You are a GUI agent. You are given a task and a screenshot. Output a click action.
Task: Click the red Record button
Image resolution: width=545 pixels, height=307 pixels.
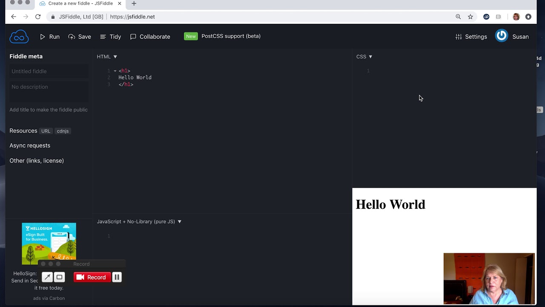pyautogui.click(x=92, y=277)
